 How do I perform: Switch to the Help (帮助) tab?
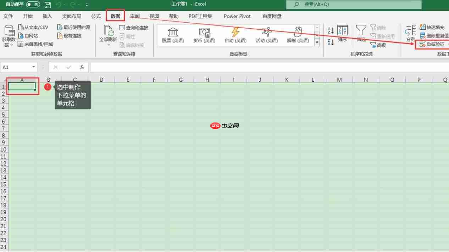[173, 16]
